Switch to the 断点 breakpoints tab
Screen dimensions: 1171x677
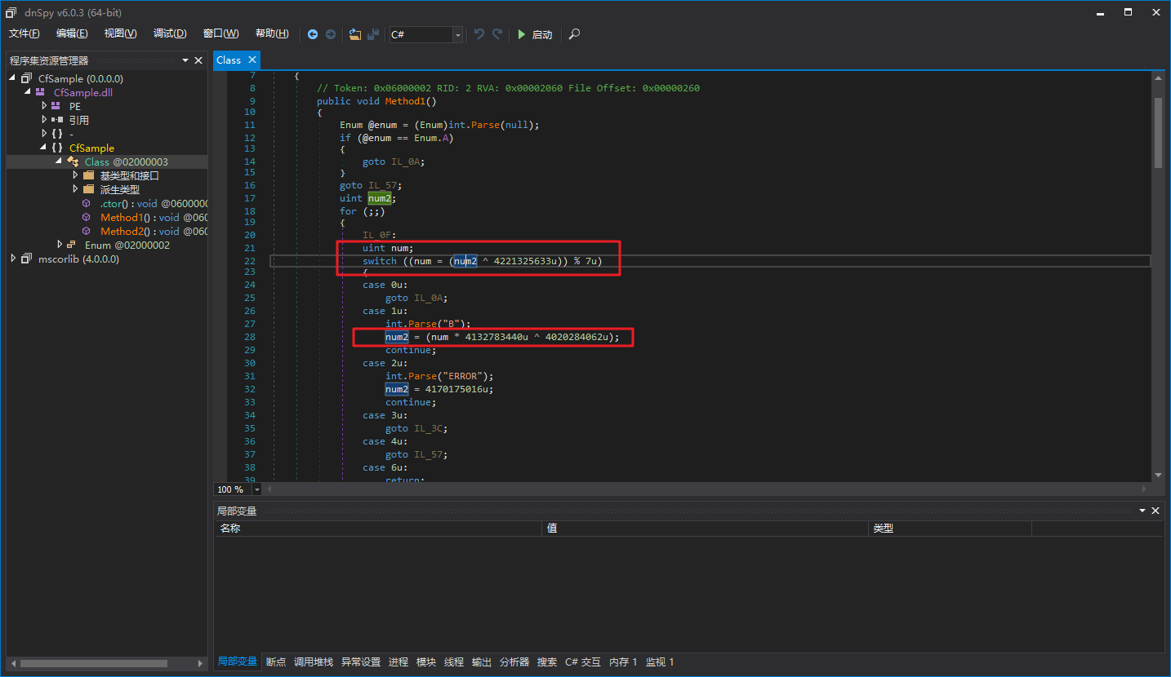coord(276,662)
